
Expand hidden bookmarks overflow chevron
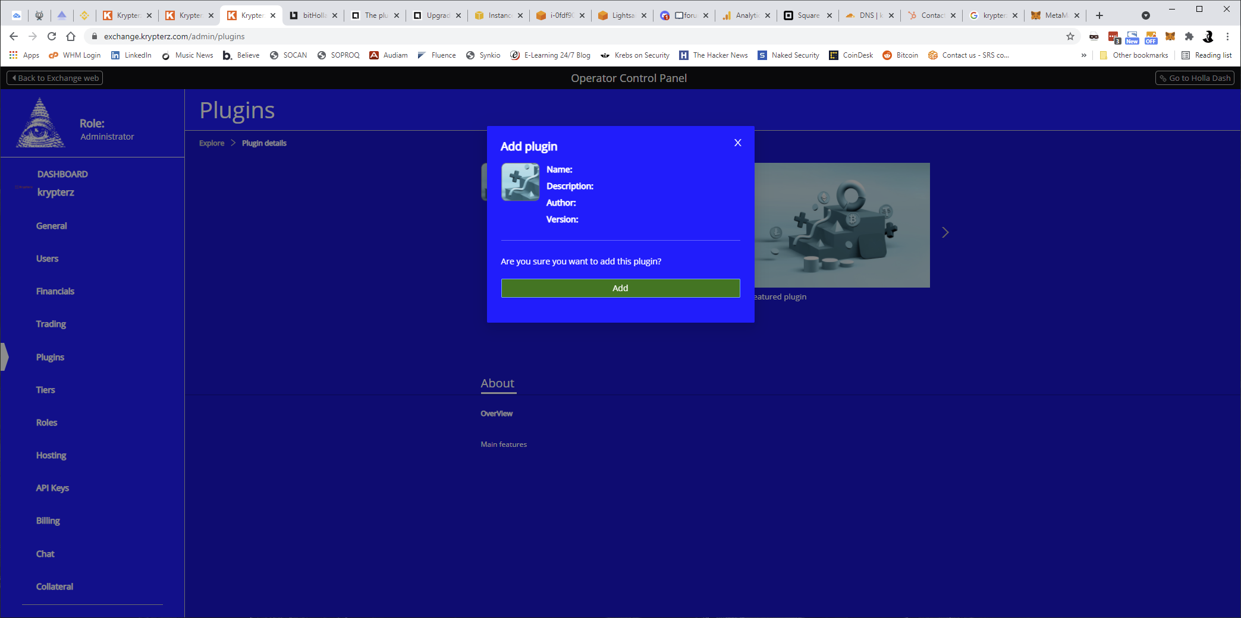coord(1083,55)
